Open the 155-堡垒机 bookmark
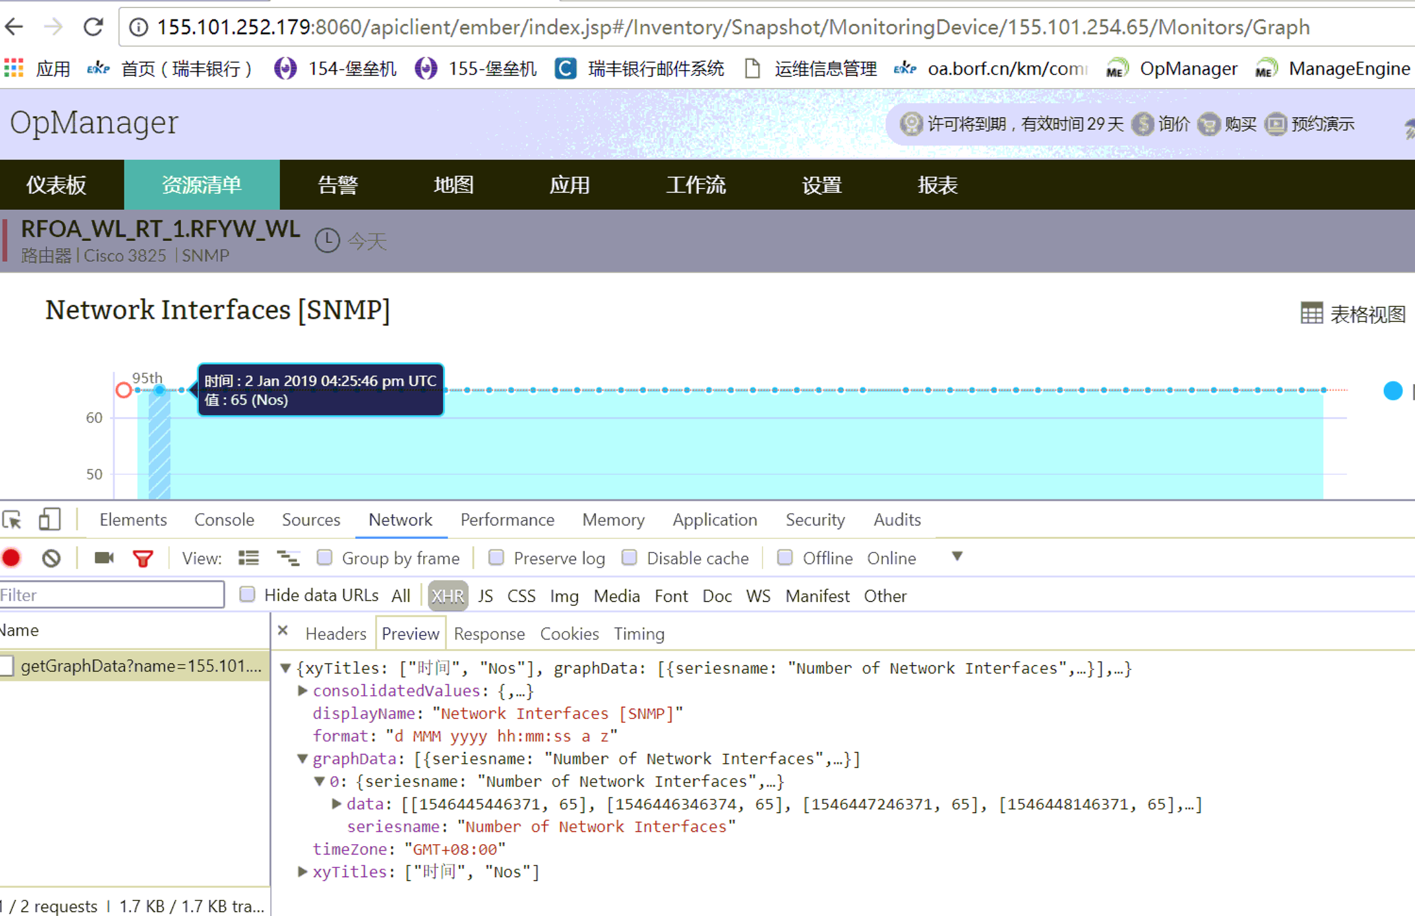The image size is (1415, 916). 475,69
